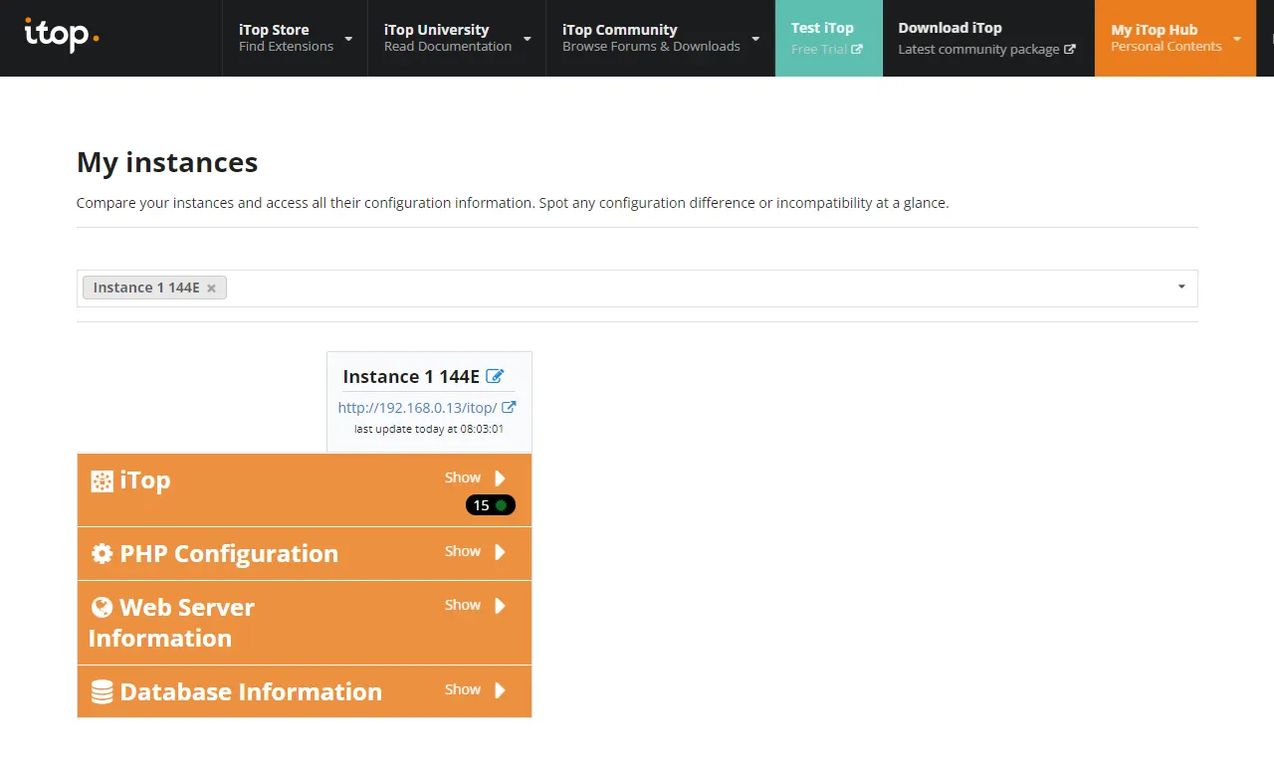Click inside the instance selection field
Viewport: 1274px width, 764px height.
pos(637,287)
